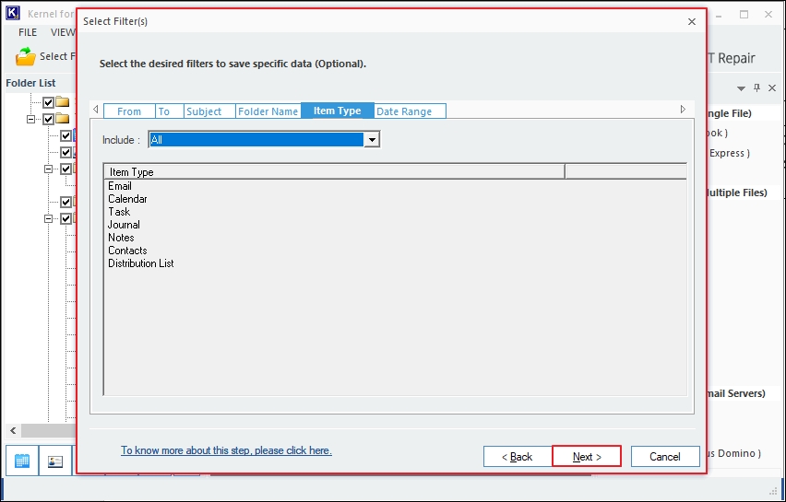This screenshot has width=786, height=502.
Task: Open the 'To know more about this step' link
Action: click(x=226, y=450)
